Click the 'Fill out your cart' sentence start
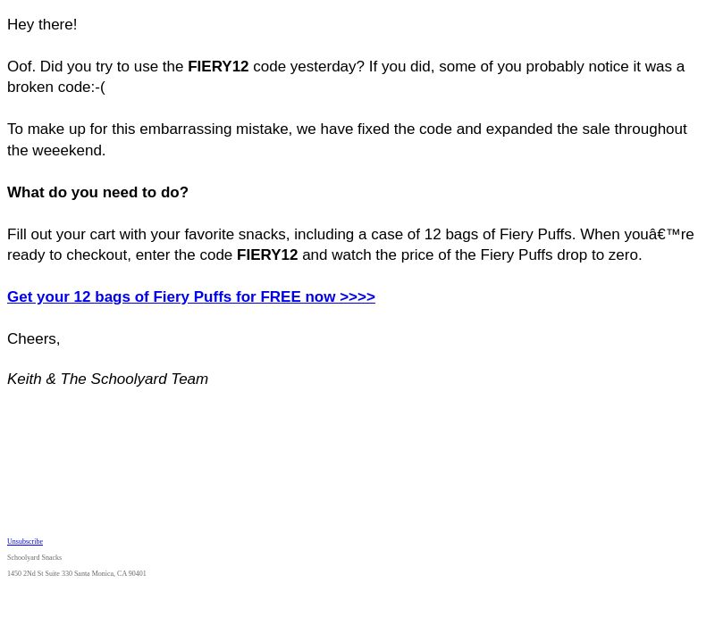The height and width of the screenshot is (617, 715). point(61,234)
